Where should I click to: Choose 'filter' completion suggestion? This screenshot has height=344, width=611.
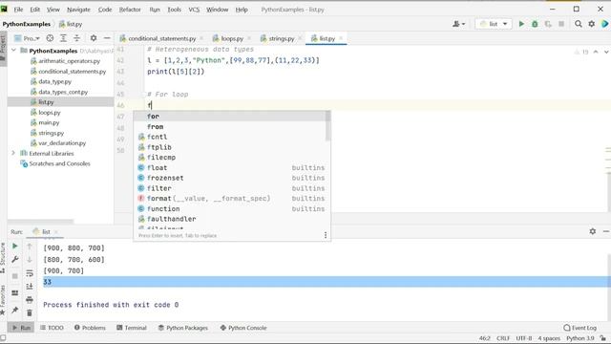coord(231,188)
